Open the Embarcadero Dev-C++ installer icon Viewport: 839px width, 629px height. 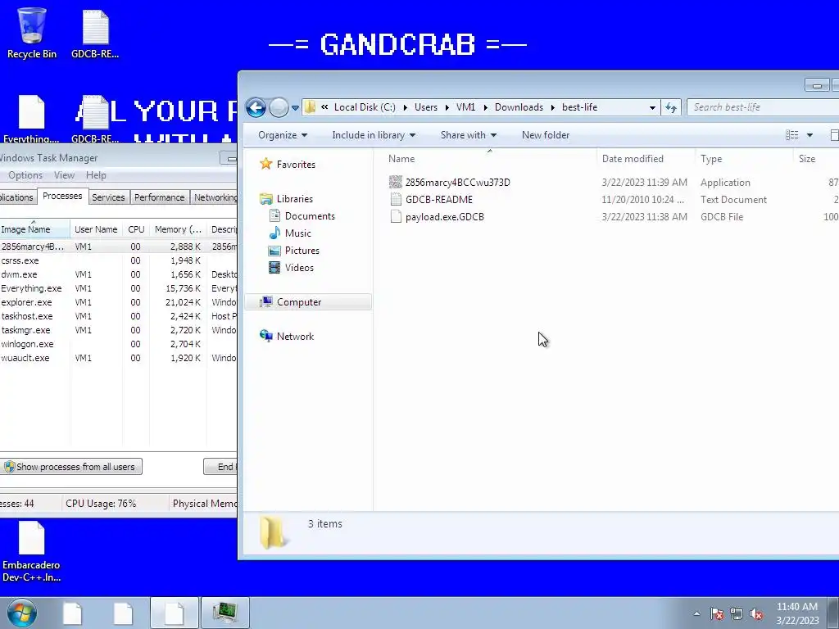[x=32, y=552]
